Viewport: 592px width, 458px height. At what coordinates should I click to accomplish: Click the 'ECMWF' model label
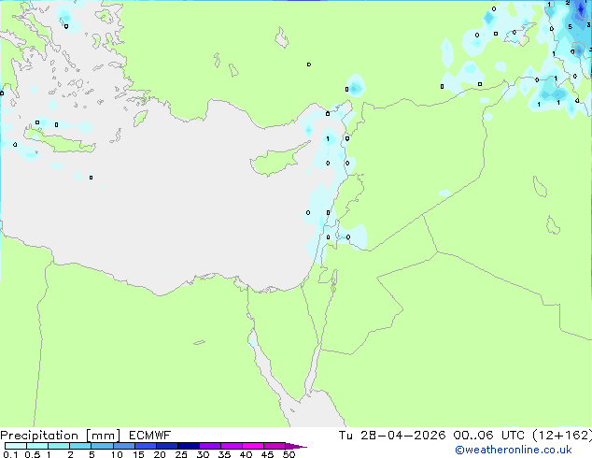(x=150, y=436)
